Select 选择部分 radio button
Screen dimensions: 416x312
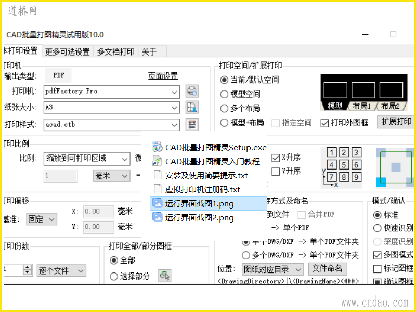click(114, 277)
